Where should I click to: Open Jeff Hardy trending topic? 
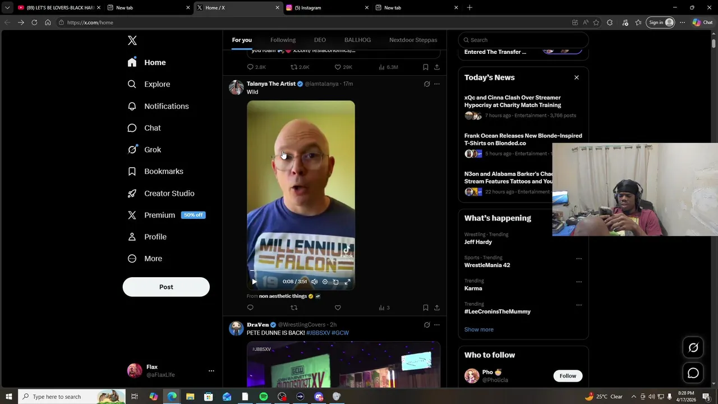478,242
